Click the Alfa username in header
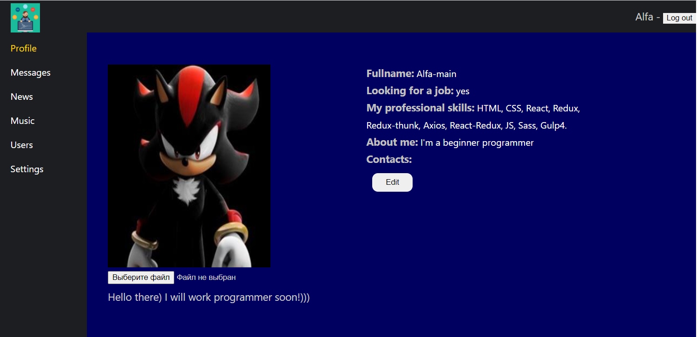This screenshot has width=697, height=337. point(644,17)
